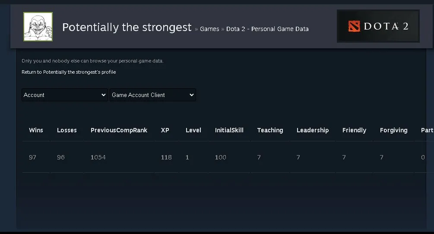Select the Wins column header

[36, 130]
